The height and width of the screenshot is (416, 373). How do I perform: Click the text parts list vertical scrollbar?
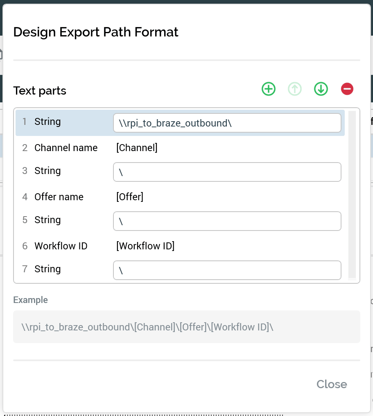click(352, 194)
